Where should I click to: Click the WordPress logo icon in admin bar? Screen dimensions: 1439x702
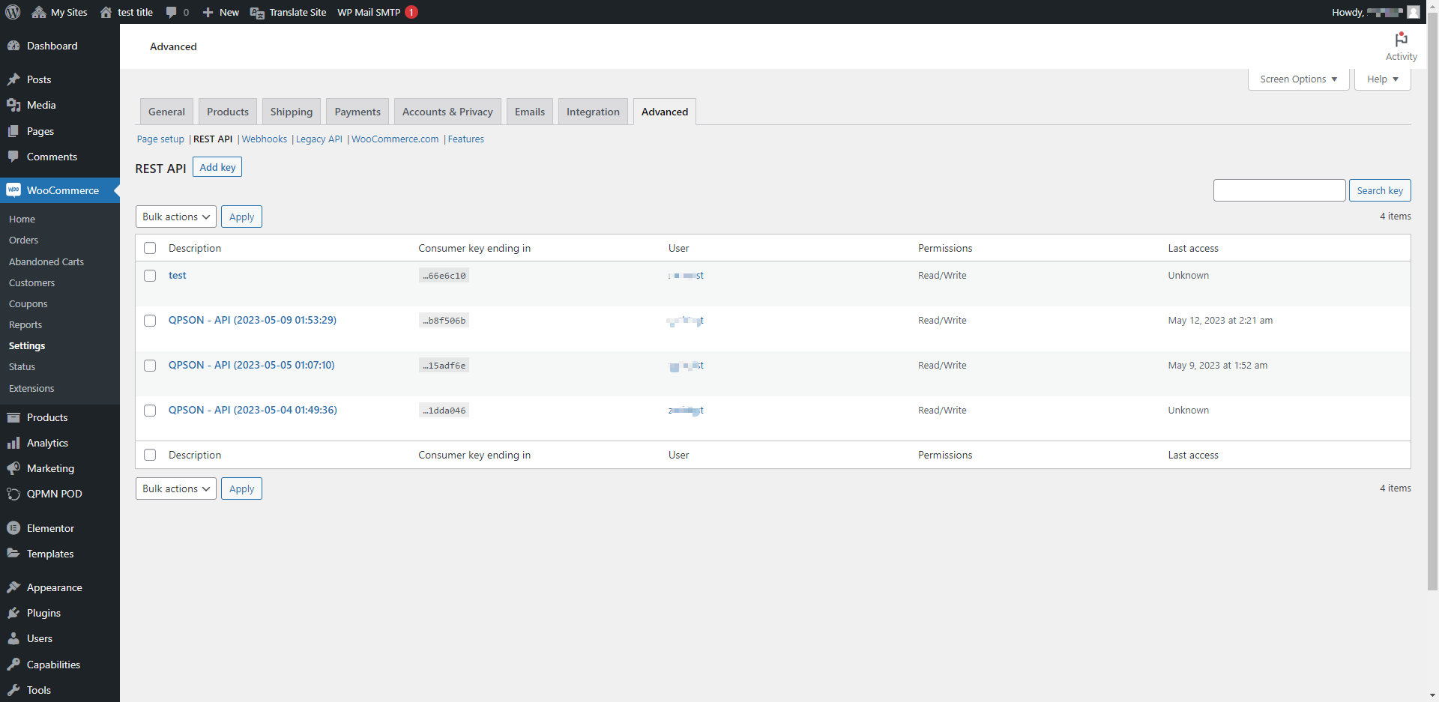coord(13,12)
